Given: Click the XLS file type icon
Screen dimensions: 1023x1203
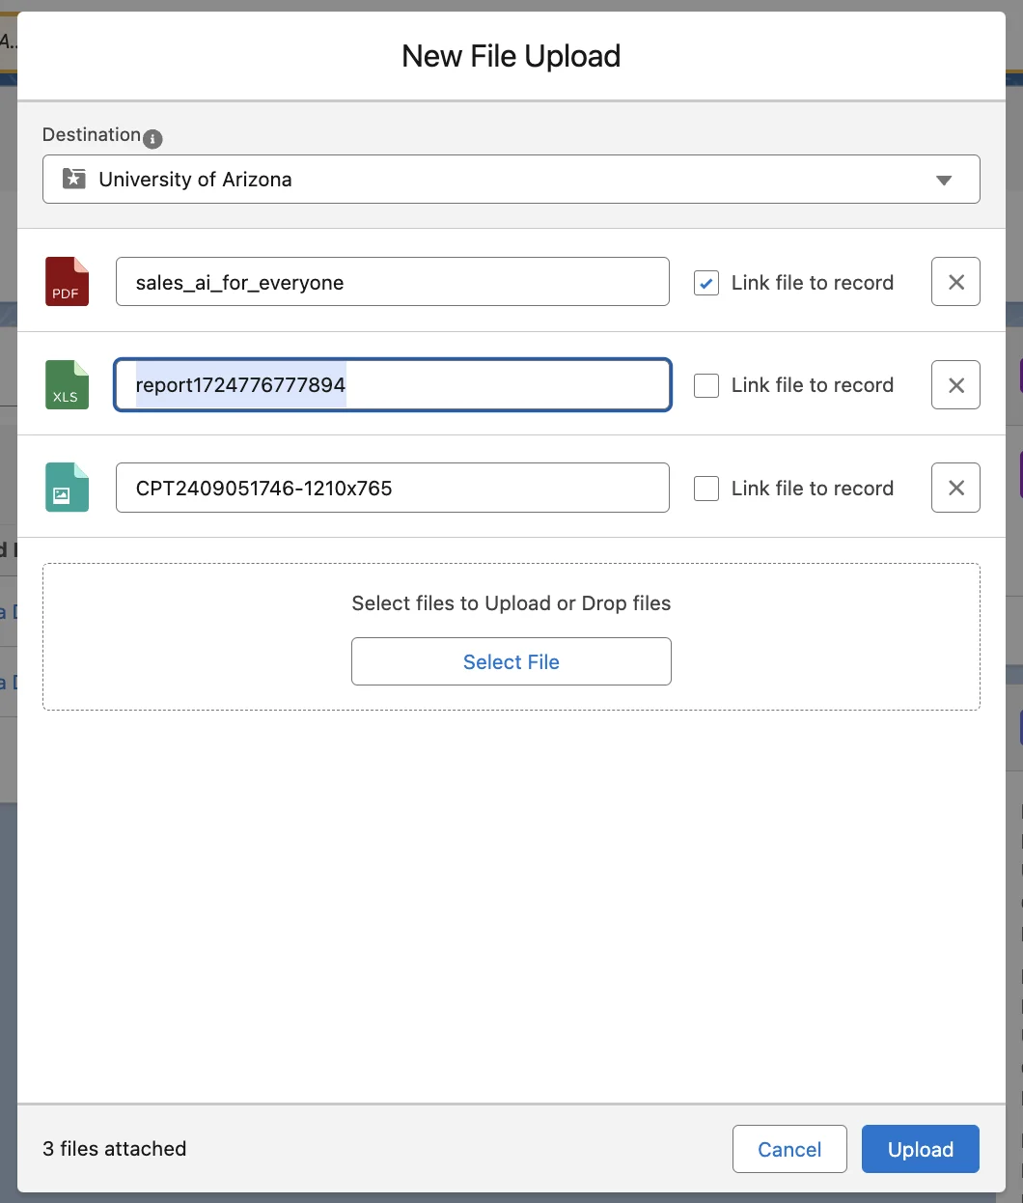Looking at the screenshot, I should (68, 384).
